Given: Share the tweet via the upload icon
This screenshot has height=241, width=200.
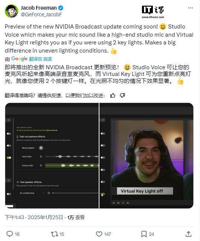Looking at the screenshot, I should [x=188, y=234].
